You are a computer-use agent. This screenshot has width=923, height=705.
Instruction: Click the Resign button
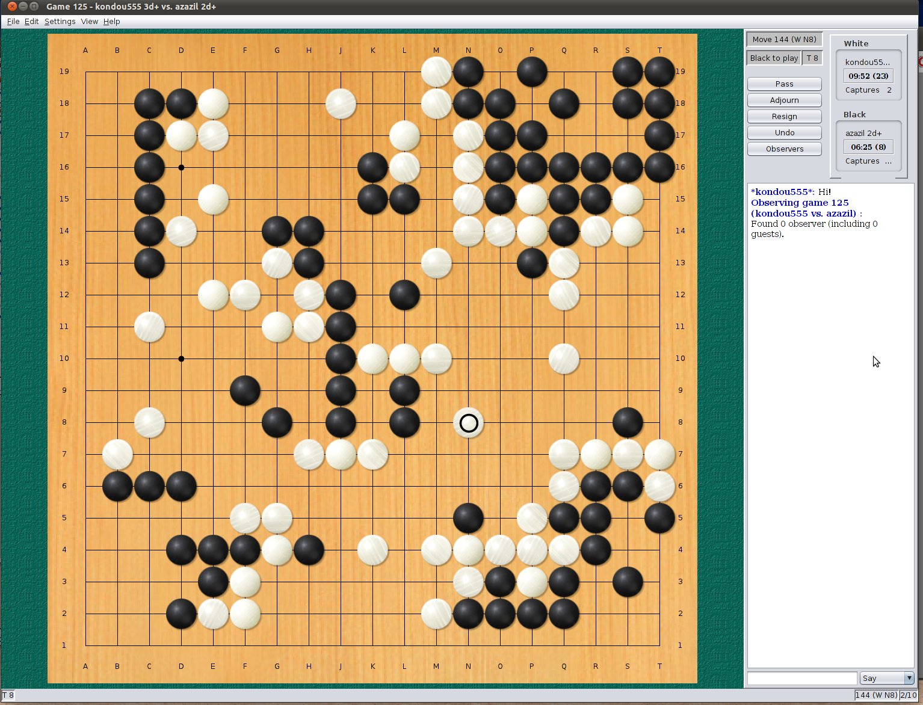point(784,116)
